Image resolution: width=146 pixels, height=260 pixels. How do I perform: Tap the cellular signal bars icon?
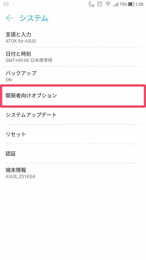[116, 5]
